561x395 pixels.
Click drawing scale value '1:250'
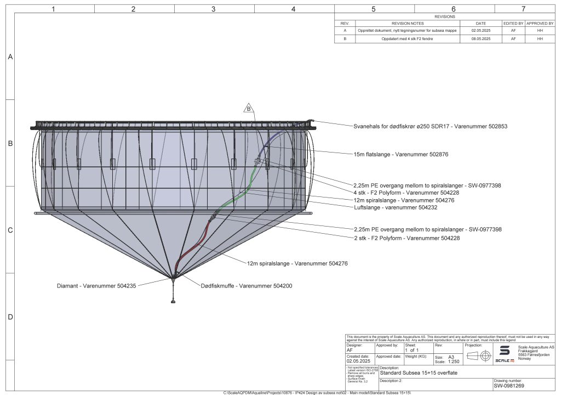pos(454,362)
